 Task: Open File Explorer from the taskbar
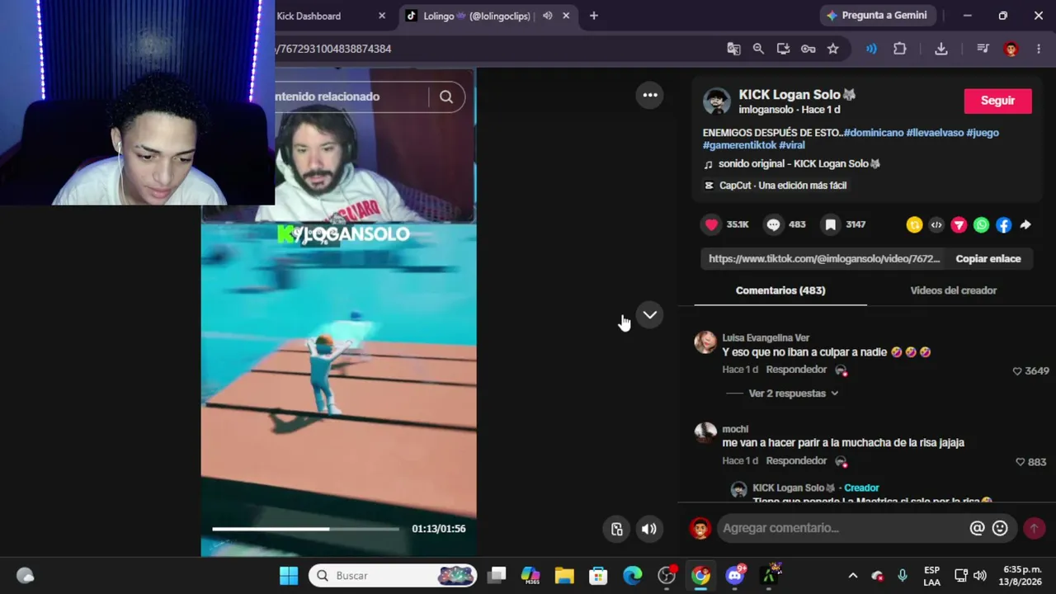564,576
